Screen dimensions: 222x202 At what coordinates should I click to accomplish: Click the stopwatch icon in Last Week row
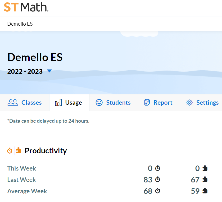[158, 180]
